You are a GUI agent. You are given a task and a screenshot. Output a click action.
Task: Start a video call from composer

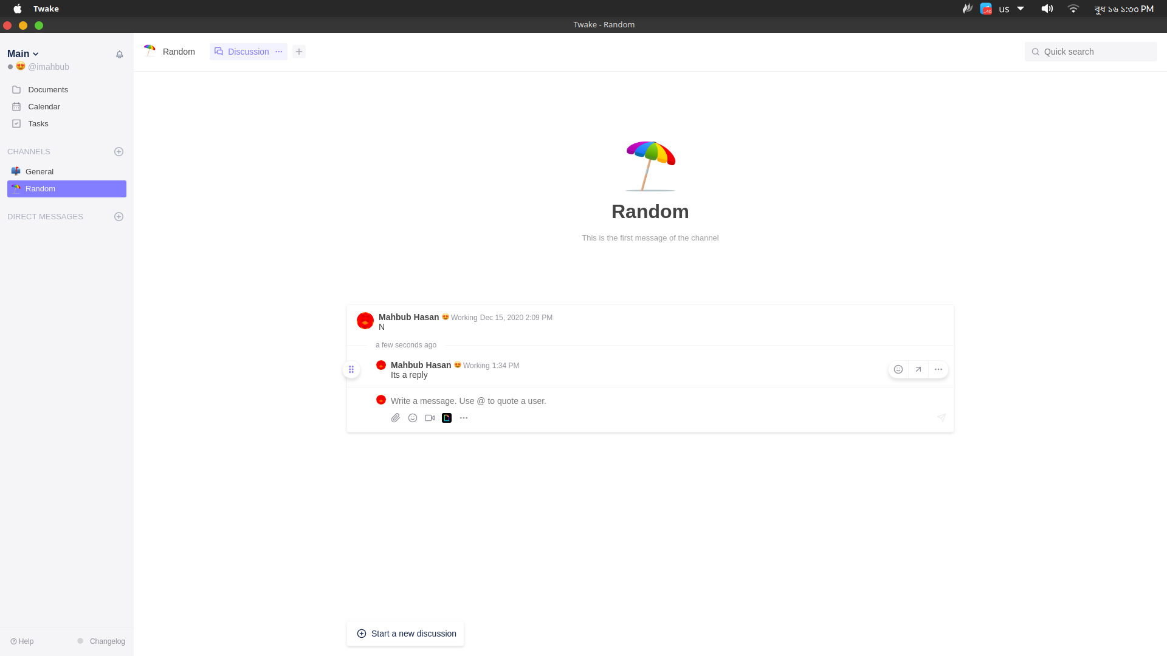(430, 418)
